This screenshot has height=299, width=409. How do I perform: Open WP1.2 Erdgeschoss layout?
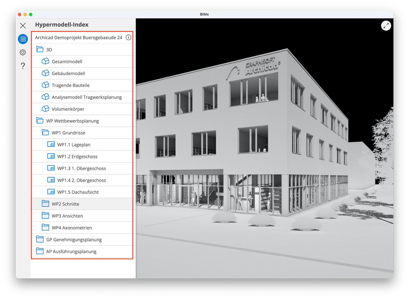click(x=77, y=157)
